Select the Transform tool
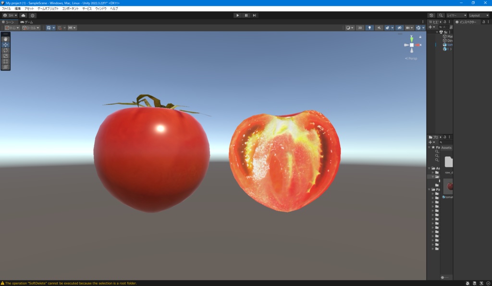This screenshot has width=492, height=286. pos(5,67)
